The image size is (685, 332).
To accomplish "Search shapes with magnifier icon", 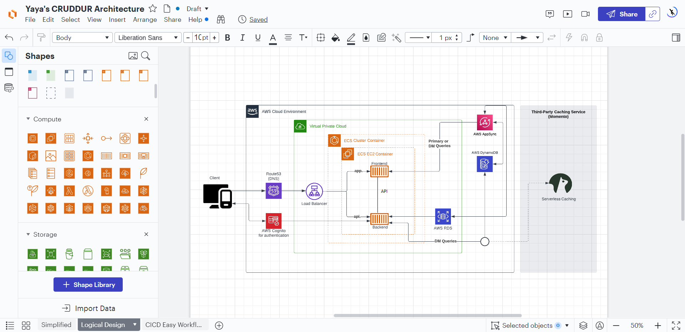I will pos(146,56).
